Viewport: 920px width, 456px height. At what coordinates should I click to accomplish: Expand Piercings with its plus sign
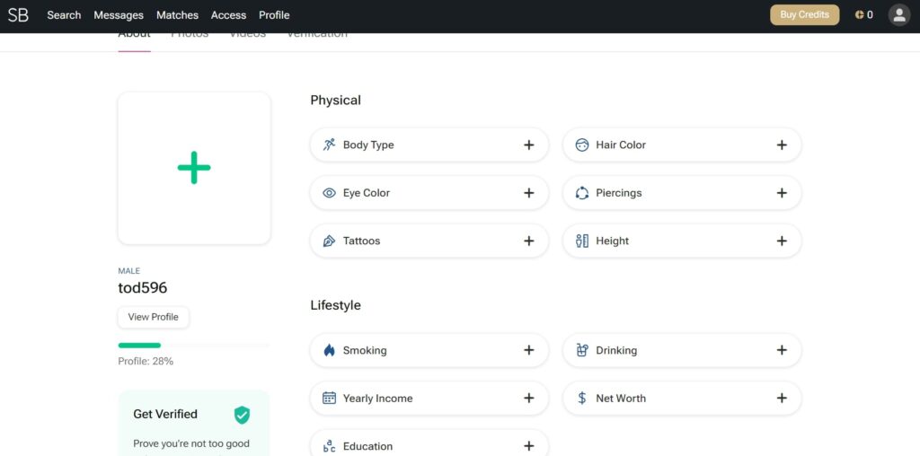(781, 193)
